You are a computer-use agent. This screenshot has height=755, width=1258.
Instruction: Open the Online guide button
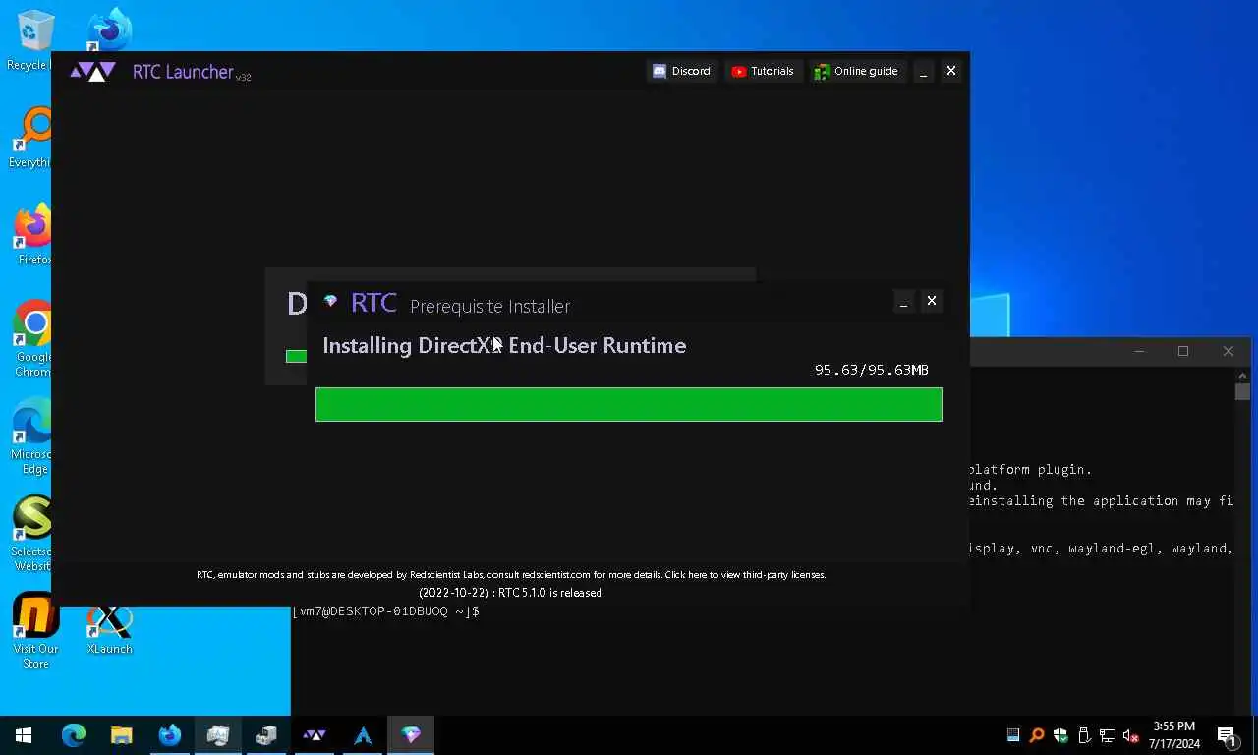point(856,71)
